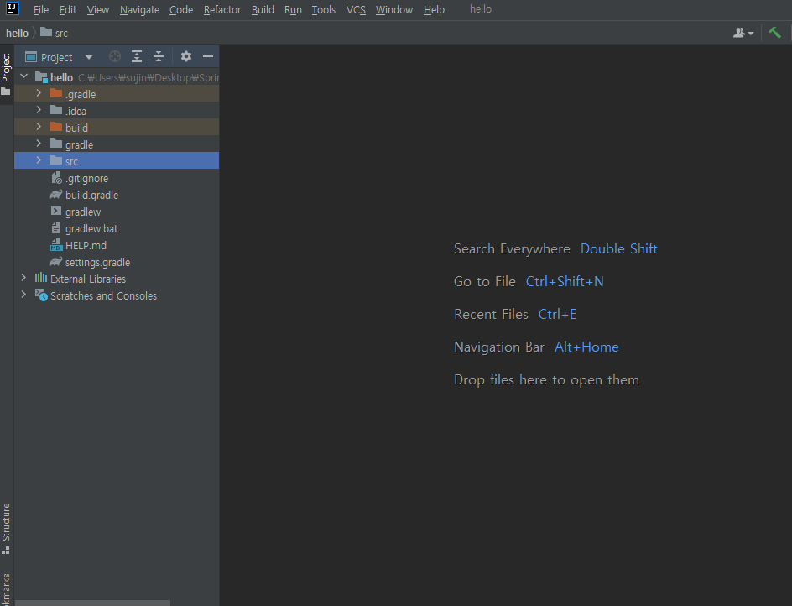
Task: Hide the Project panel with minus icon
Action: (207, 56)
